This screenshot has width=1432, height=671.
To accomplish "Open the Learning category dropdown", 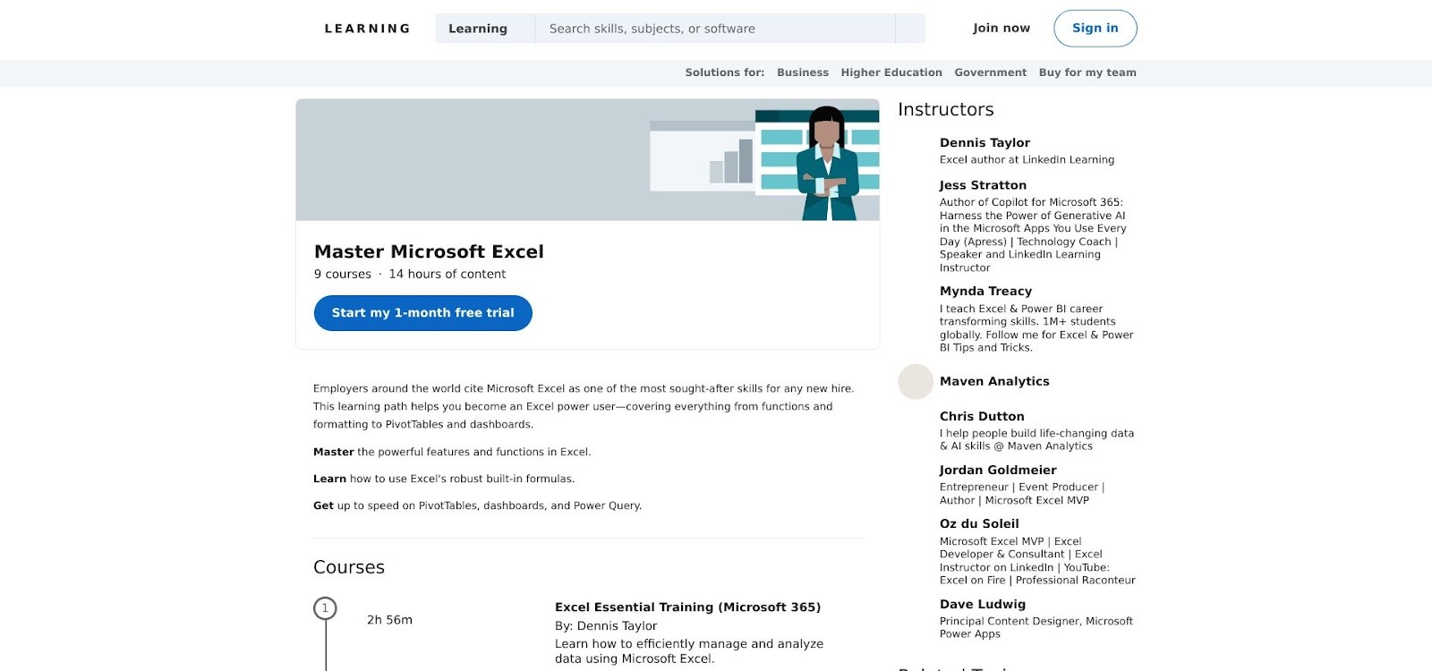I will [x=485, y=29].
